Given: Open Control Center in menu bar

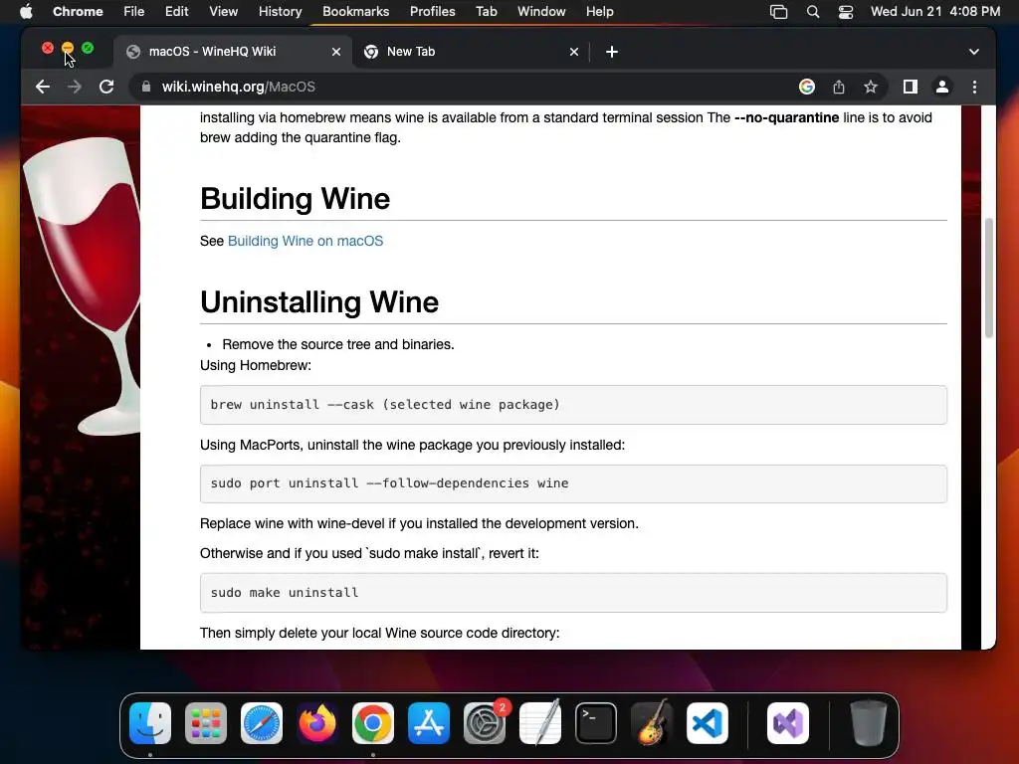Looking at the screenshot, I should (846, 12).
